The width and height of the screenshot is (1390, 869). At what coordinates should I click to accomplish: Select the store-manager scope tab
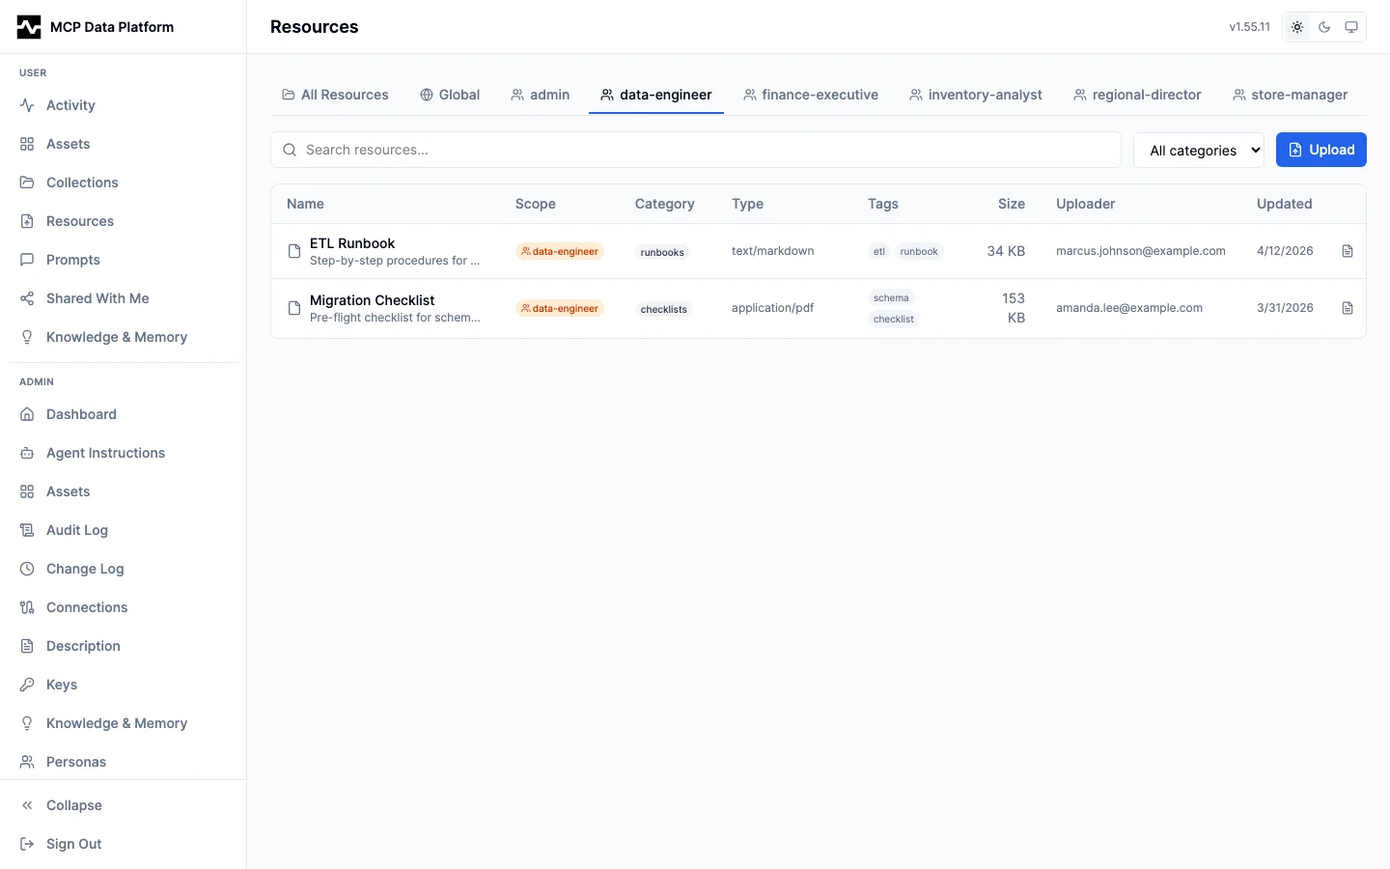click(1290, 95)
